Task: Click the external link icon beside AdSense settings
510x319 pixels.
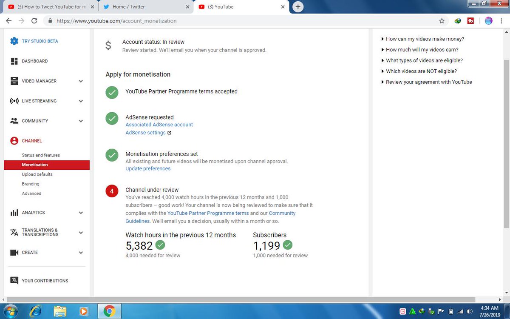Action: (169, 133)
